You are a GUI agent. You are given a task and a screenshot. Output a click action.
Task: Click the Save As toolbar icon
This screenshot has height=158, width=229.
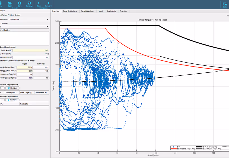pyautogui.click(x=29, y=4)
